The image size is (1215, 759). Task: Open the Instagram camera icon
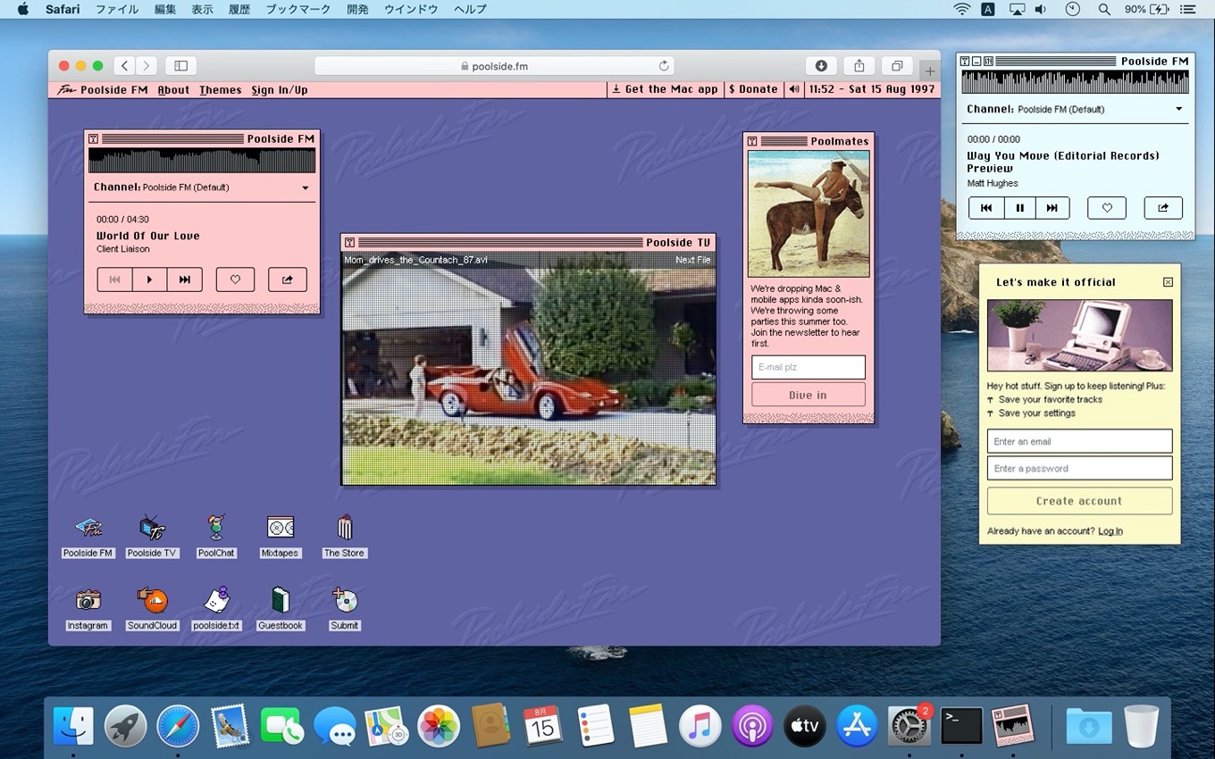[x=88, y=609]
